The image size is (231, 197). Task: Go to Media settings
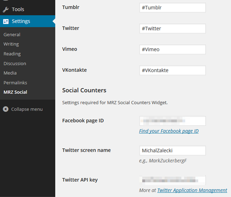click(10, 73)
